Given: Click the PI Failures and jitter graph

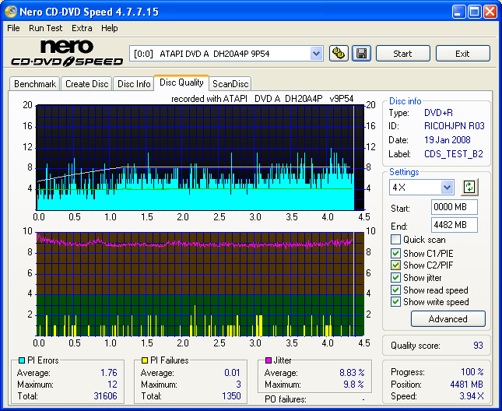Looking at the screenshot, I should (200, 284).
